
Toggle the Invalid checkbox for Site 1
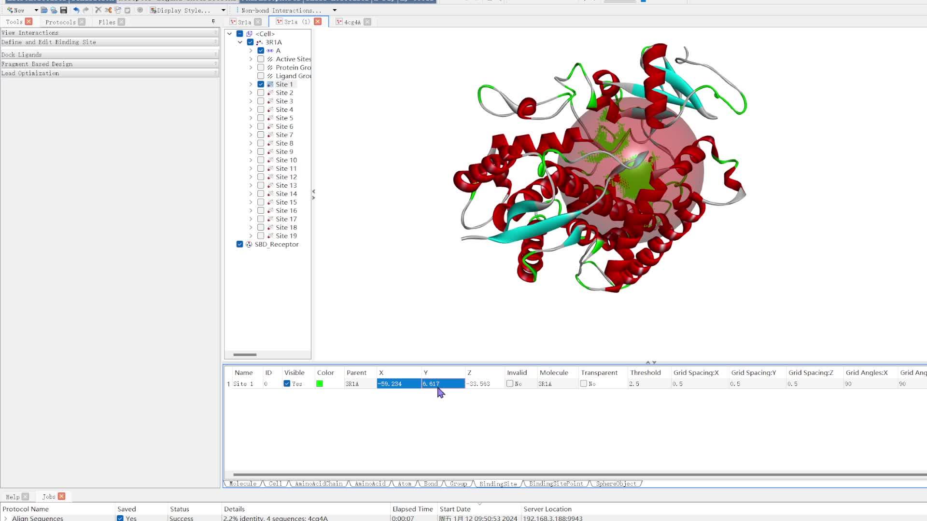click(x=510, y=384)
